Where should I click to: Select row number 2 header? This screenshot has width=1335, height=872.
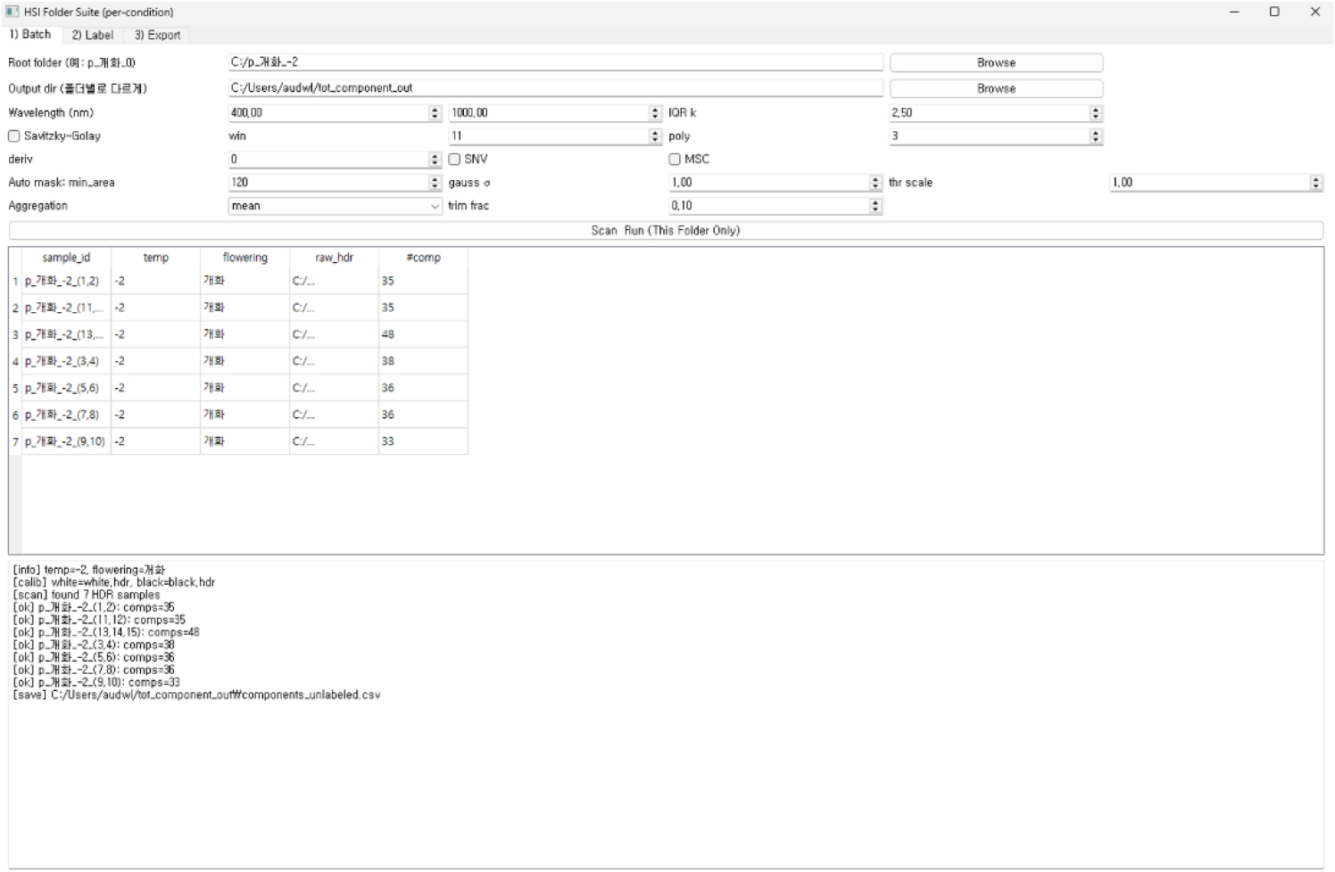(15, 308)
